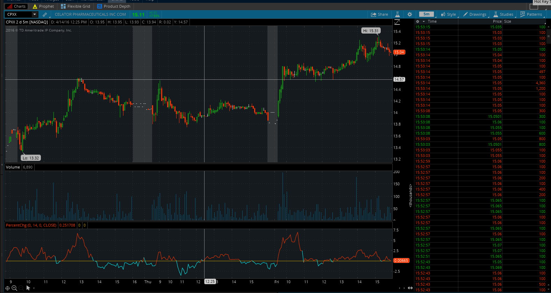Click the 'Y: 14.57' value in header
551x293 pixels.
coord(181,22)
